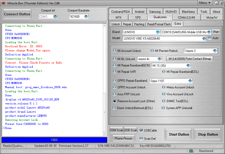Screen dimensions: 225x154
Task: Select MI Prevent Relock radio option
Action: tap(152, 51)
